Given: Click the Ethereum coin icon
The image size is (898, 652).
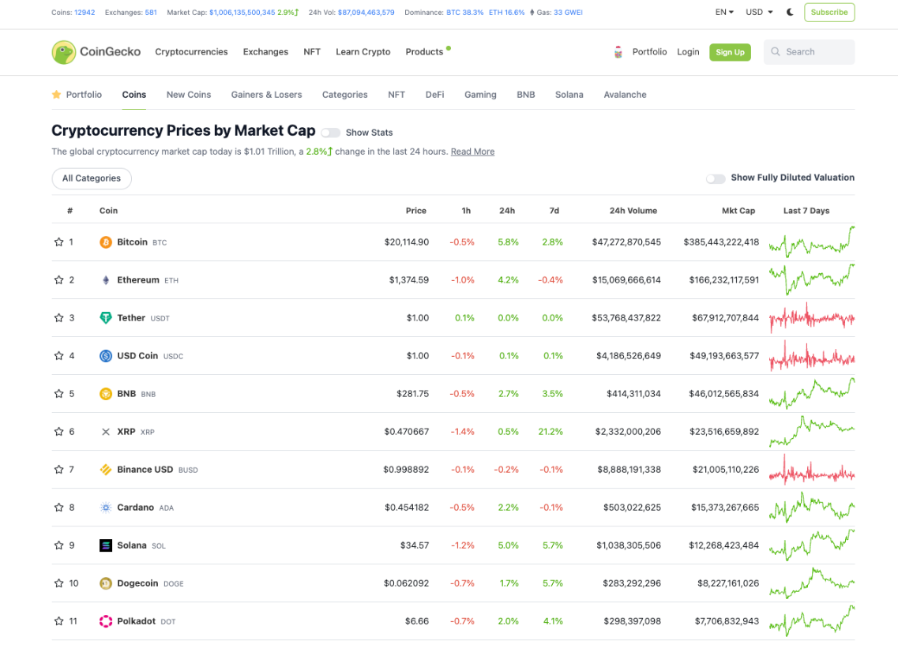Looking at the screenshot, I should tap(106, 280).
